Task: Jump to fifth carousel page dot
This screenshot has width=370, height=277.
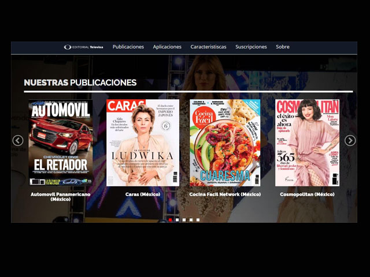Action: [x=198, y=220]
